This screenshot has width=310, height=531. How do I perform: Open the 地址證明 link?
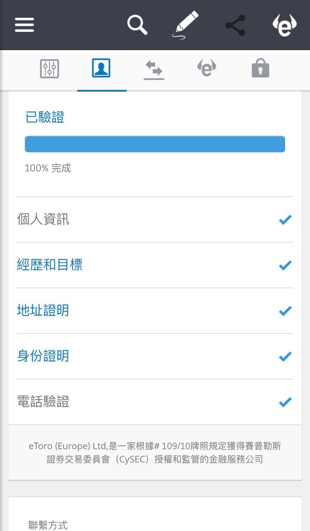(x=43, y=311)
